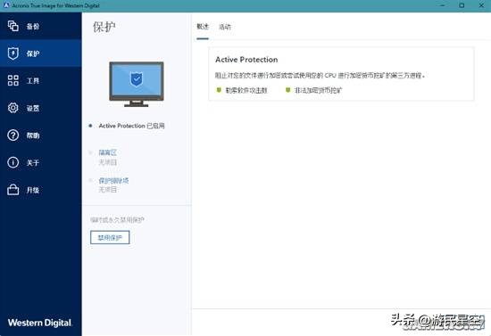
Task: Click the Active Protection card heading
Action: [x=246, y=60]
